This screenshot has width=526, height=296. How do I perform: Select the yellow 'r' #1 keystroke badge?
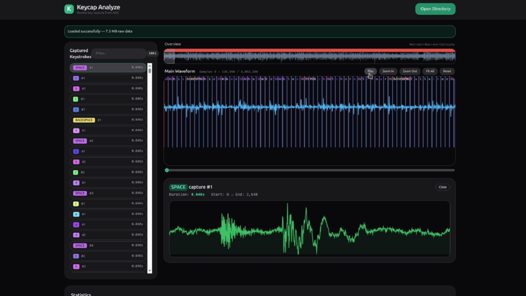[76, 203]
